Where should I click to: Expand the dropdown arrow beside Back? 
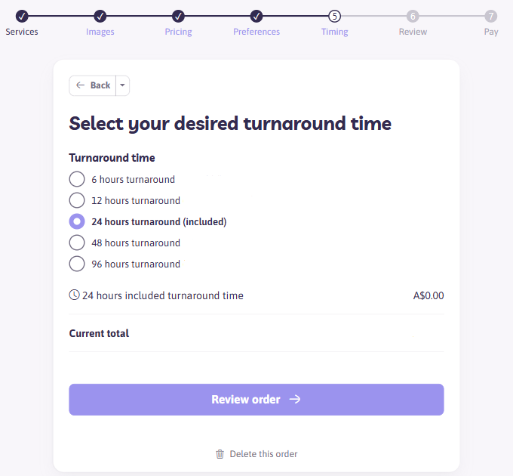(123, 85)
